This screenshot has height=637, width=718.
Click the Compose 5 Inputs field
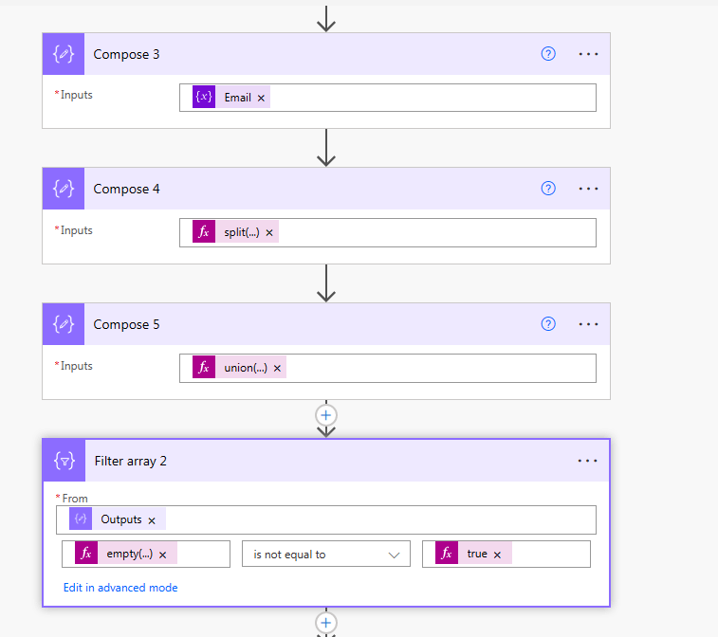pos(387,368)
